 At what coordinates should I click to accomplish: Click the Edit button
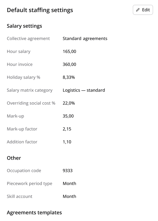[143, 10]
